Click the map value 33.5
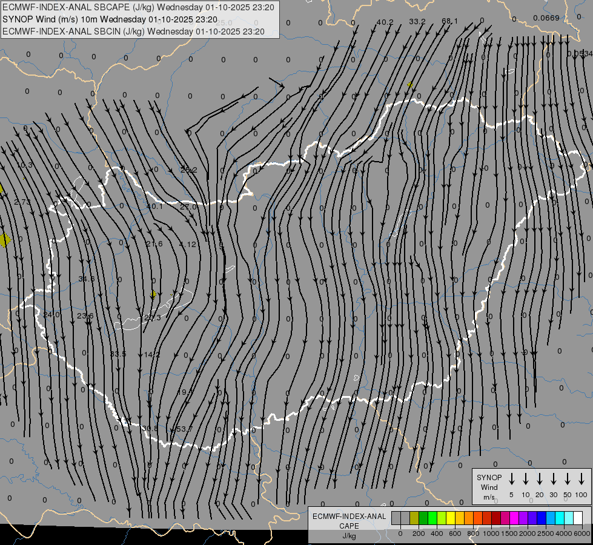This screenshot has width=593, height=545. pyautogui.click(x=118, y=354)
